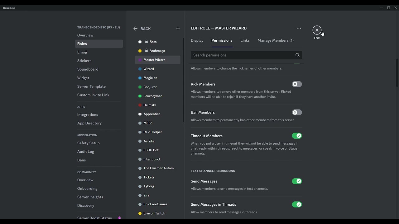Image resolution: width=399 pixels, height=224 pixels.
Task: Open the Audit Log
Action: pos(99,152)
